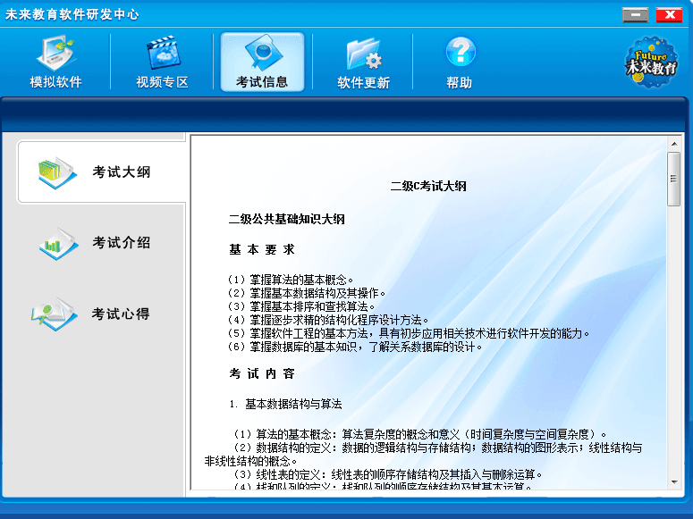Viewport: 693px width, 519px height.
Task: Click the books icon beside 考试大纲
Action: pos(57,172)
